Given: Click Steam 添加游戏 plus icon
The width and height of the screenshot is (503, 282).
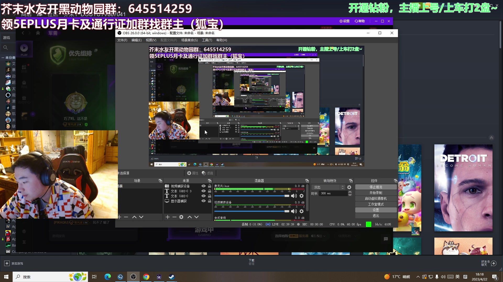Looking at the screenshot, I should (x=7, y=263).
